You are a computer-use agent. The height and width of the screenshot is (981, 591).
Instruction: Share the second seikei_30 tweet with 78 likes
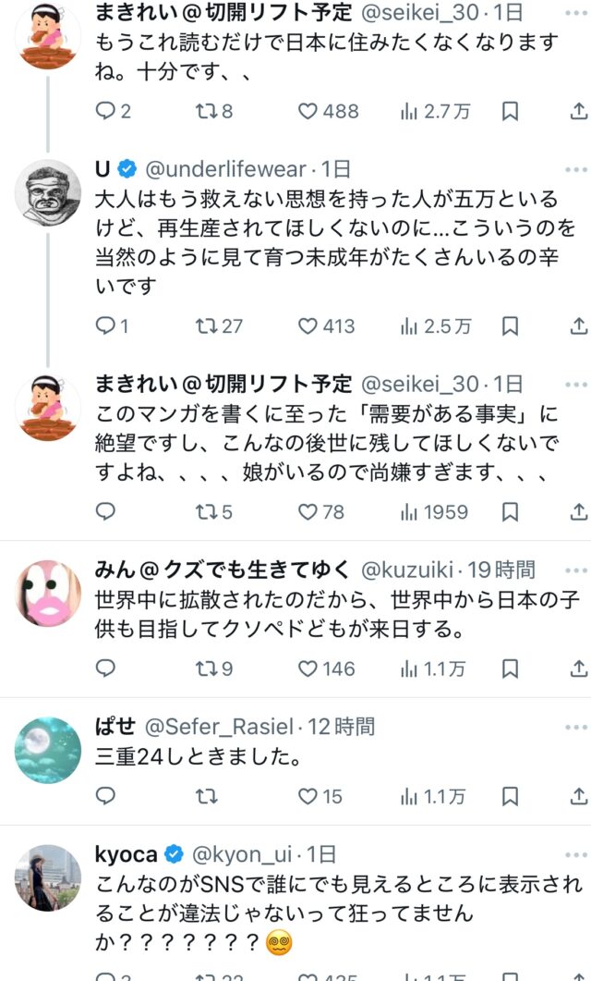pos(579,512)
